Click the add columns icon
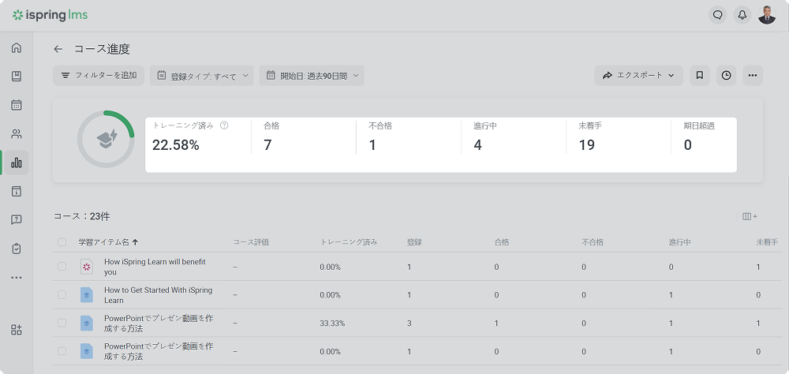789x374 pixels. point(750,216)
